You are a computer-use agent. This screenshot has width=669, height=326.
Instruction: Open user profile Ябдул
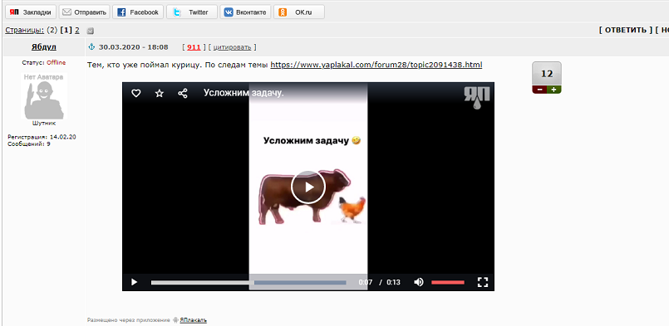pos(44,47)
